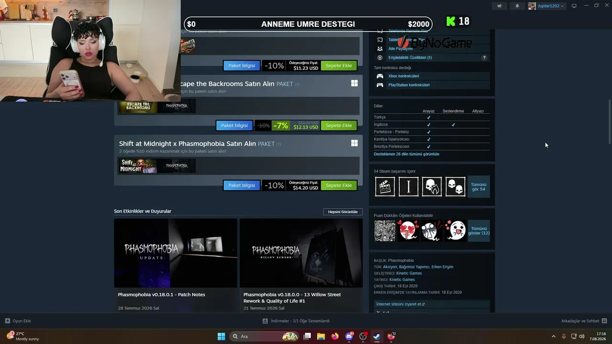Image resolution: width=612 pixels, height=344 pixels.
Task: Click the taskbar volume speaker icon
Action: click(x=582, y=336)
